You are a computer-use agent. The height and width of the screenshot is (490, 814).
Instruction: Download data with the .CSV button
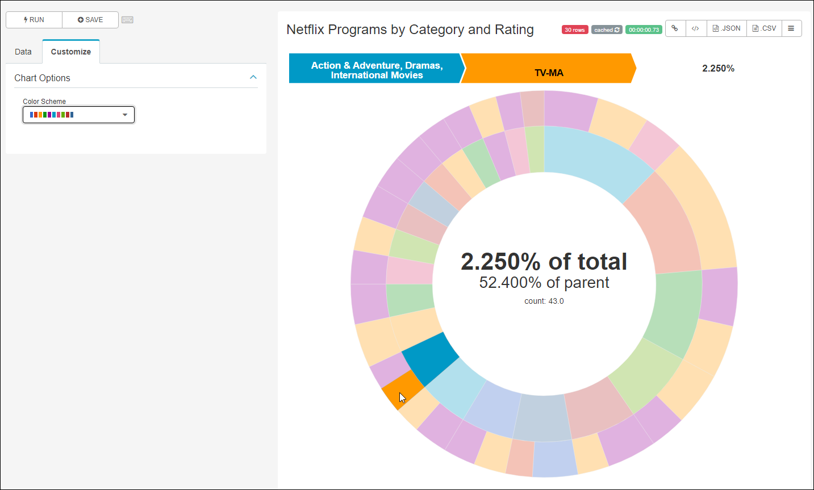pyautogui.click(x=764, y=28)
